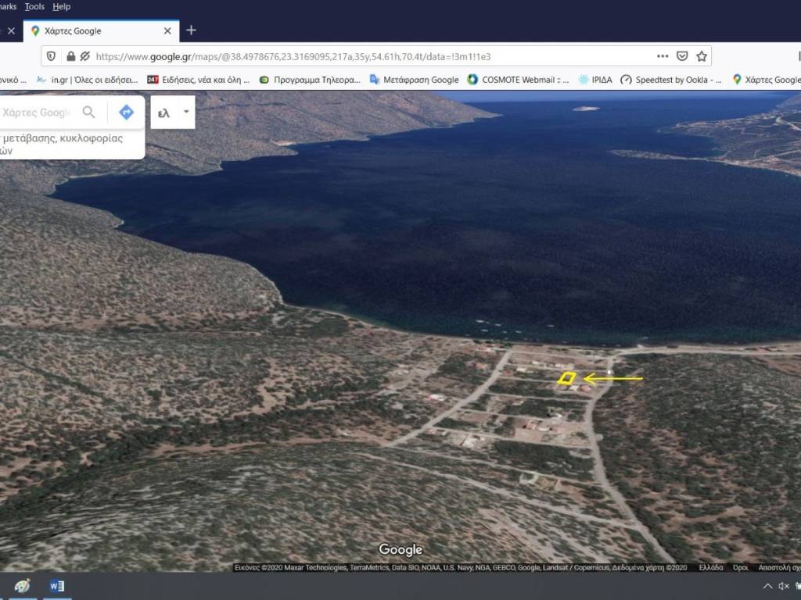Viewport: 801px width, 600px height.
Task: Click the Google Maps search magnifier icon
Action: click(89, 112)
